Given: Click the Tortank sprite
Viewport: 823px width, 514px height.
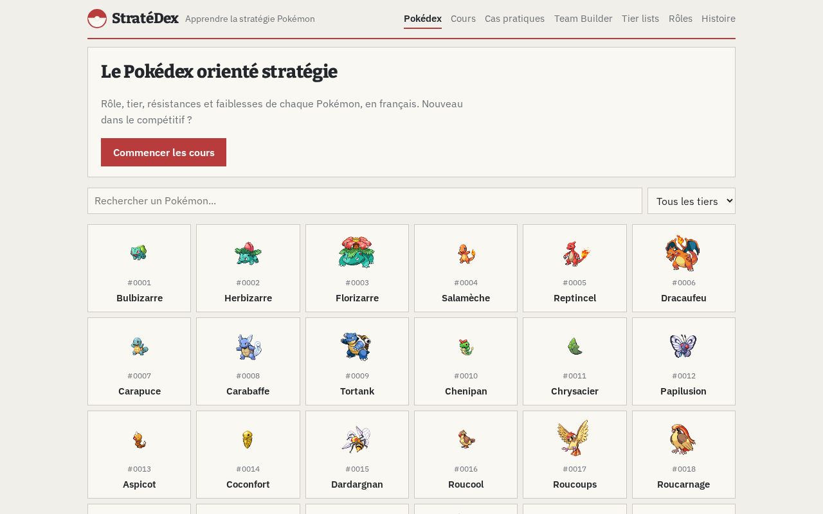Looking at the screenshot, I should pos(357,346).
